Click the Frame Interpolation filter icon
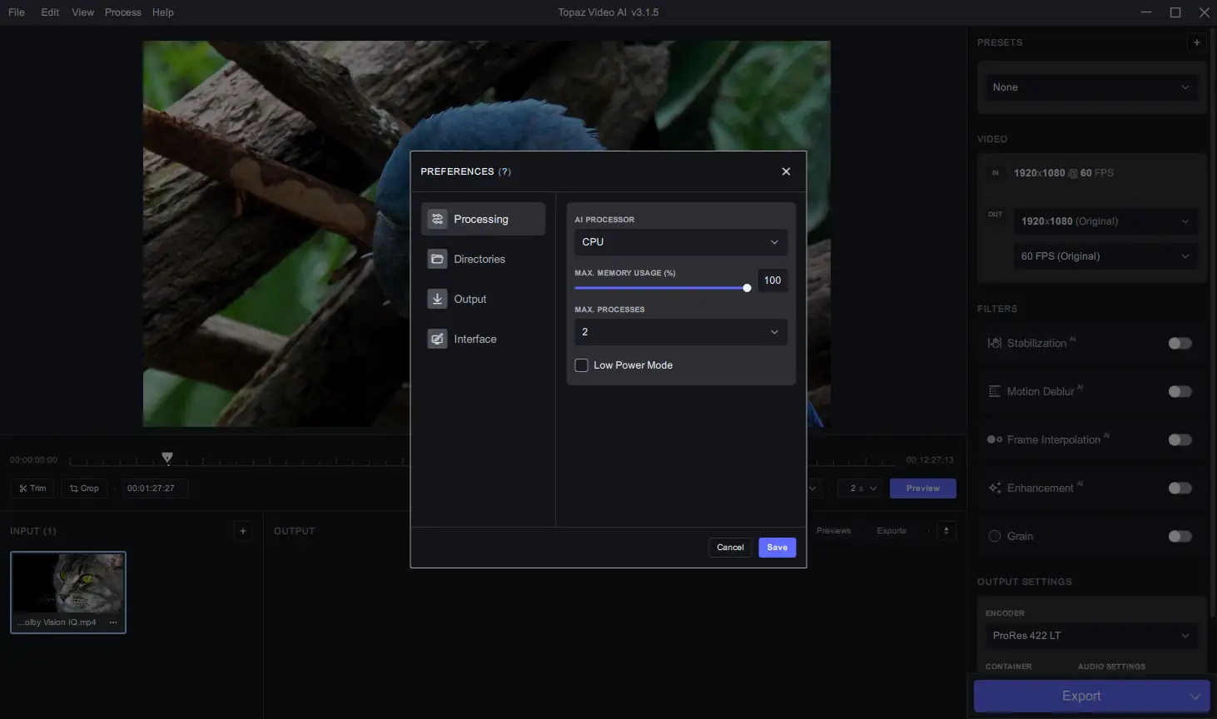The image size is (1217, 719). click(x=995, y=439)
